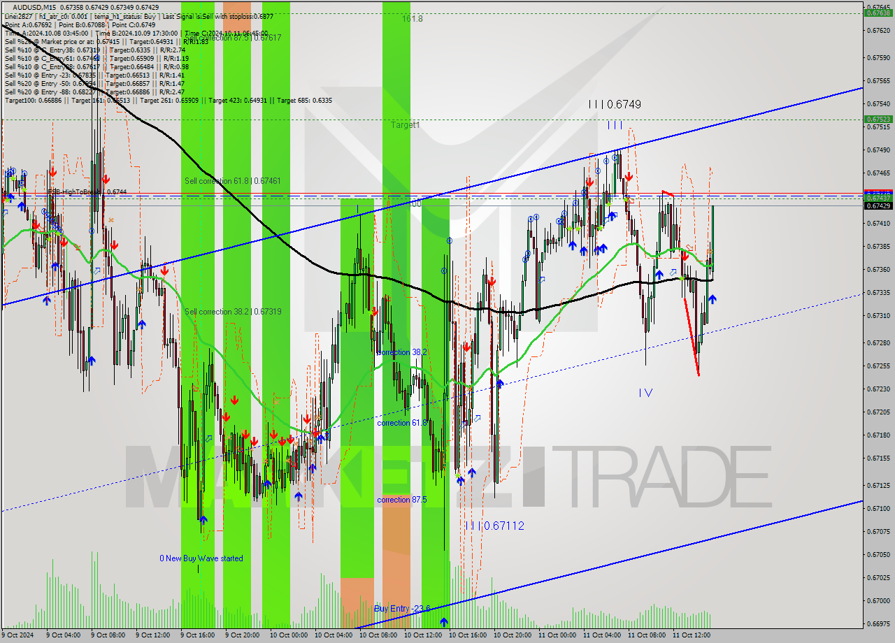Click the 'Sell correction 38.2 | 0.67319' label

tap(233, 312)
